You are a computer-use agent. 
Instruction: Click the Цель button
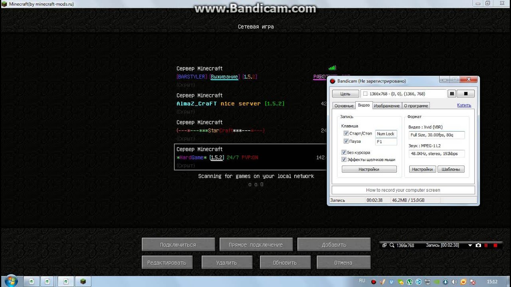[x=345, y=94]
